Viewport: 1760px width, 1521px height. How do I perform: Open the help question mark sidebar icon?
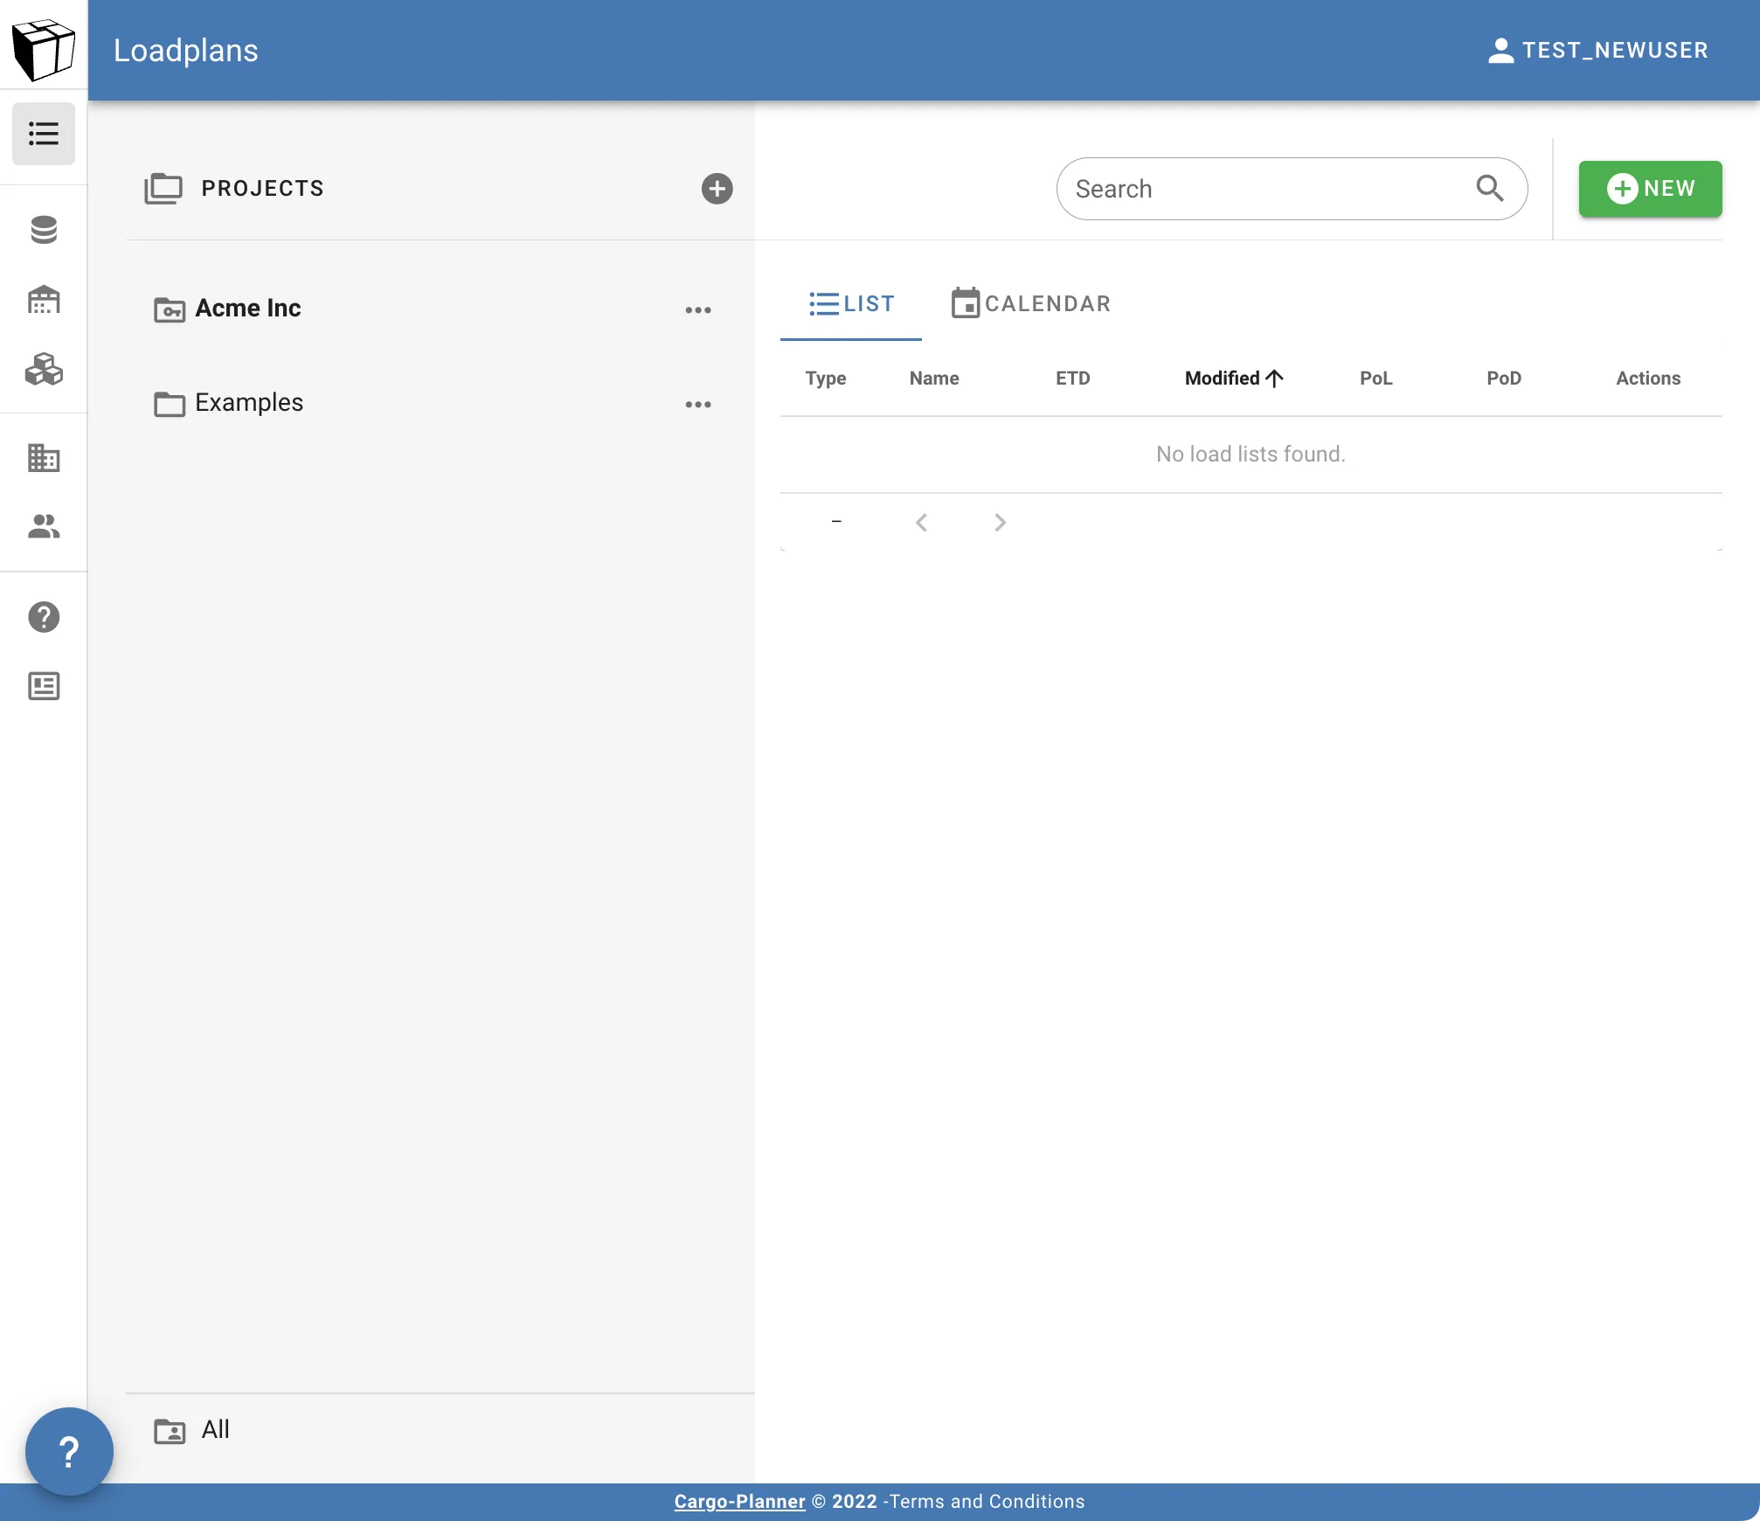[43, 617]
